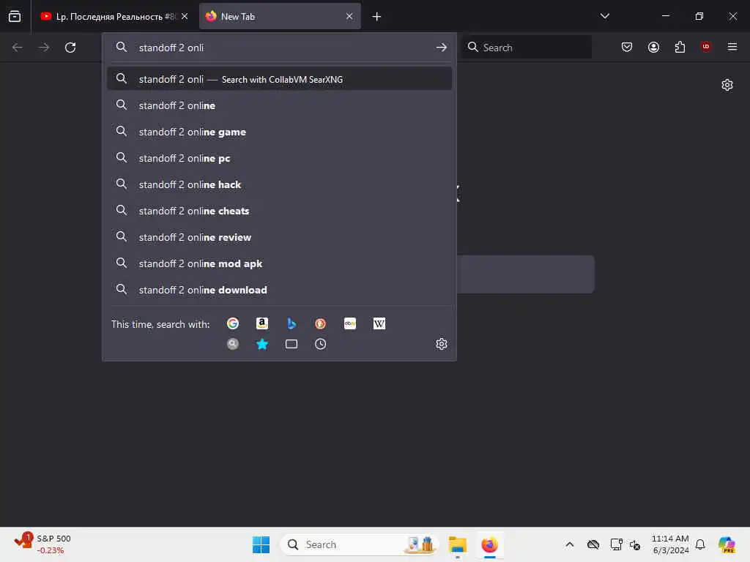Open the Firefox application menu
This screenshot has width=750, height=562.
732,47
